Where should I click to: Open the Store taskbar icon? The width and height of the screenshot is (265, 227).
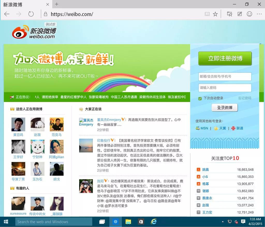click(x=141, y=222)
